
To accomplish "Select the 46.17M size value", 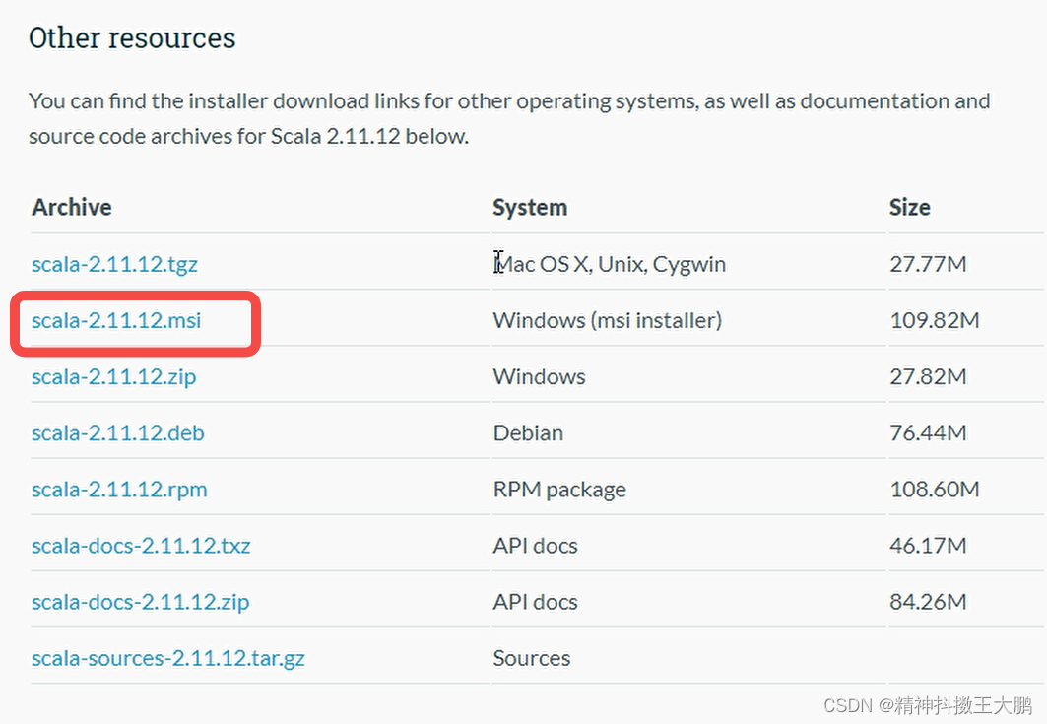I will point(928,546).
